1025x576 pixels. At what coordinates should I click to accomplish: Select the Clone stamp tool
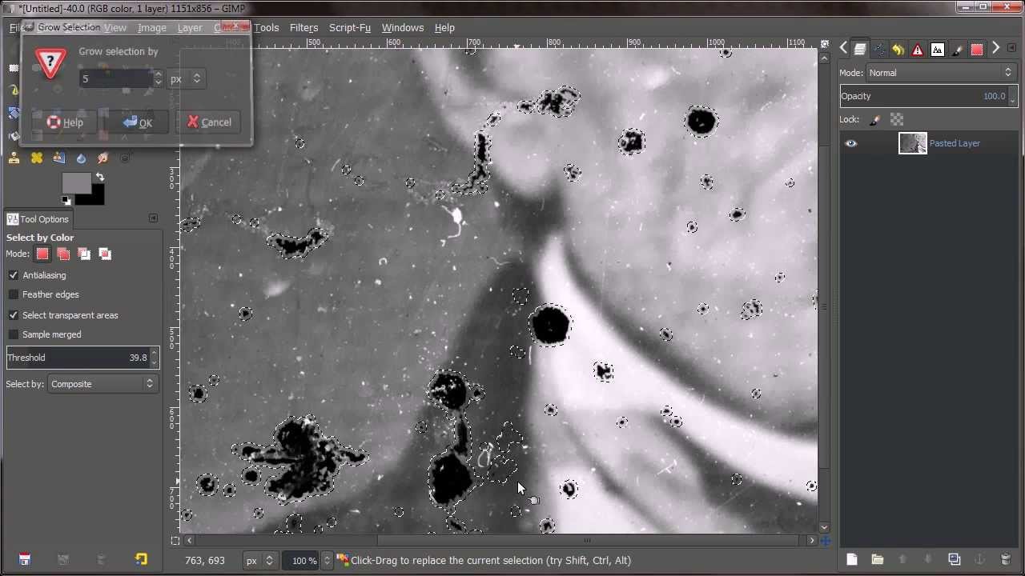point(14,158)
